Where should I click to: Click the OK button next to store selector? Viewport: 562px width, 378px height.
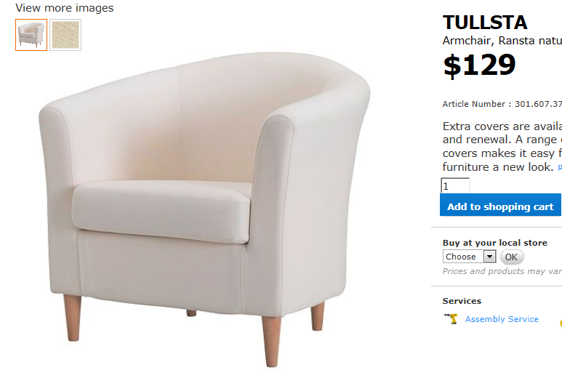click(511, 257)
